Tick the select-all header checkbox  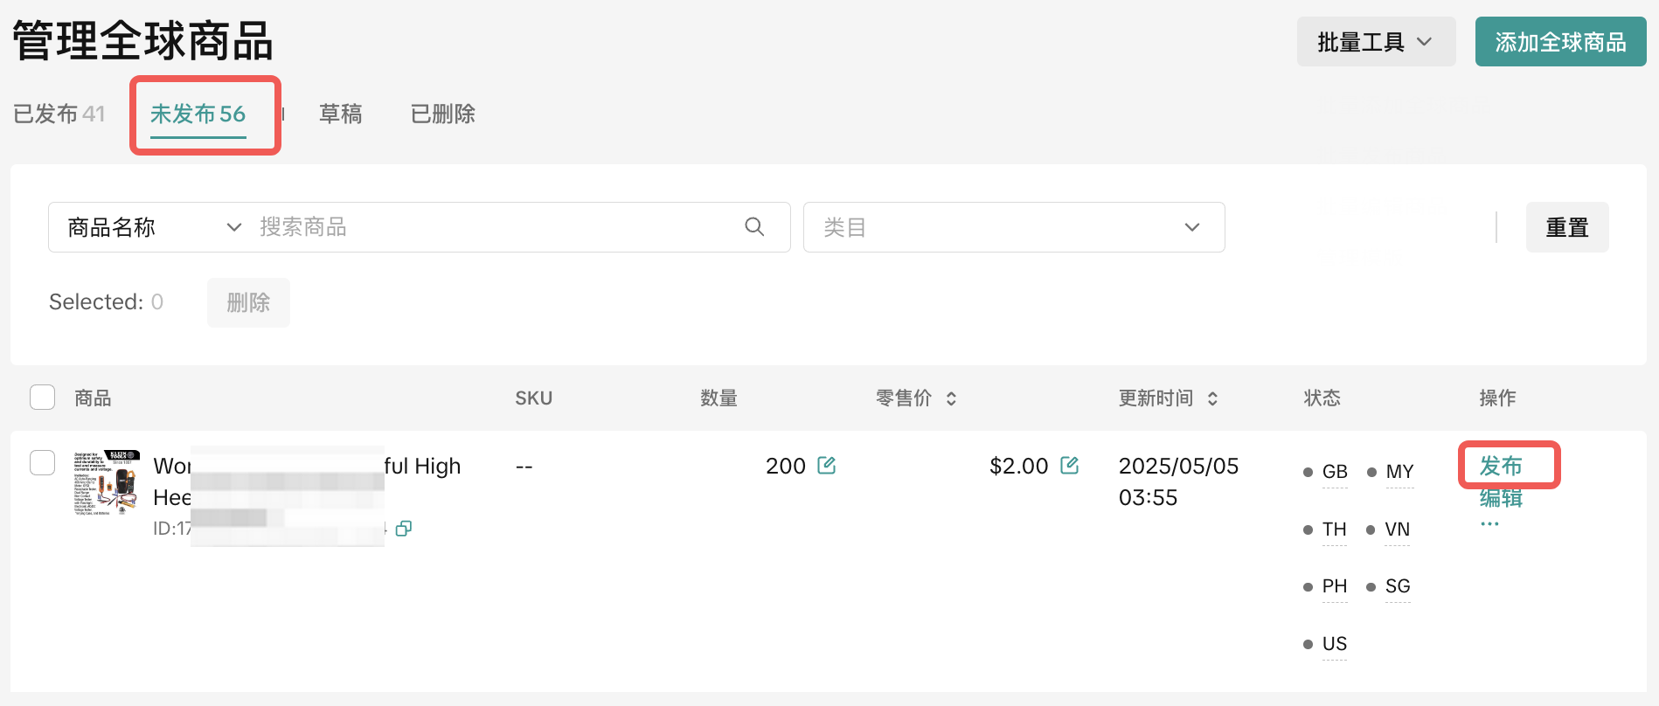click(43, 398)
